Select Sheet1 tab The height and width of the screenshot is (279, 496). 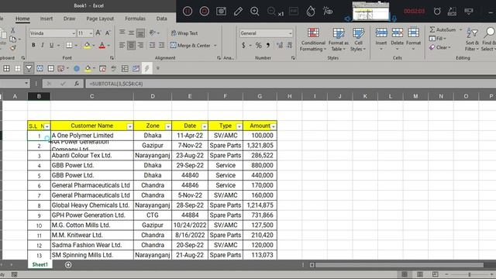[x=40, y=264]
